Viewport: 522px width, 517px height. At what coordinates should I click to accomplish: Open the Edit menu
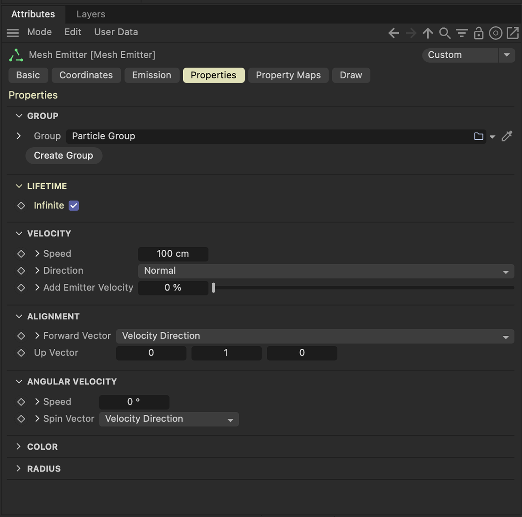(x=73, y=32)
